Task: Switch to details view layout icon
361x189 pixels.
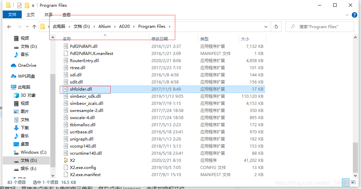Action: pos(346,182)
